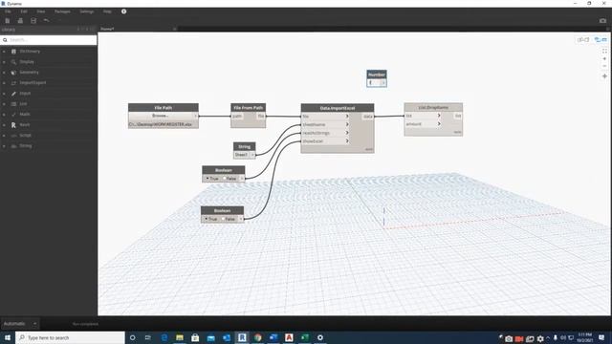Viewport: 612px width, 344px height.
Task: Click the file output port of File From Path
Action: (x=261, y=117)
